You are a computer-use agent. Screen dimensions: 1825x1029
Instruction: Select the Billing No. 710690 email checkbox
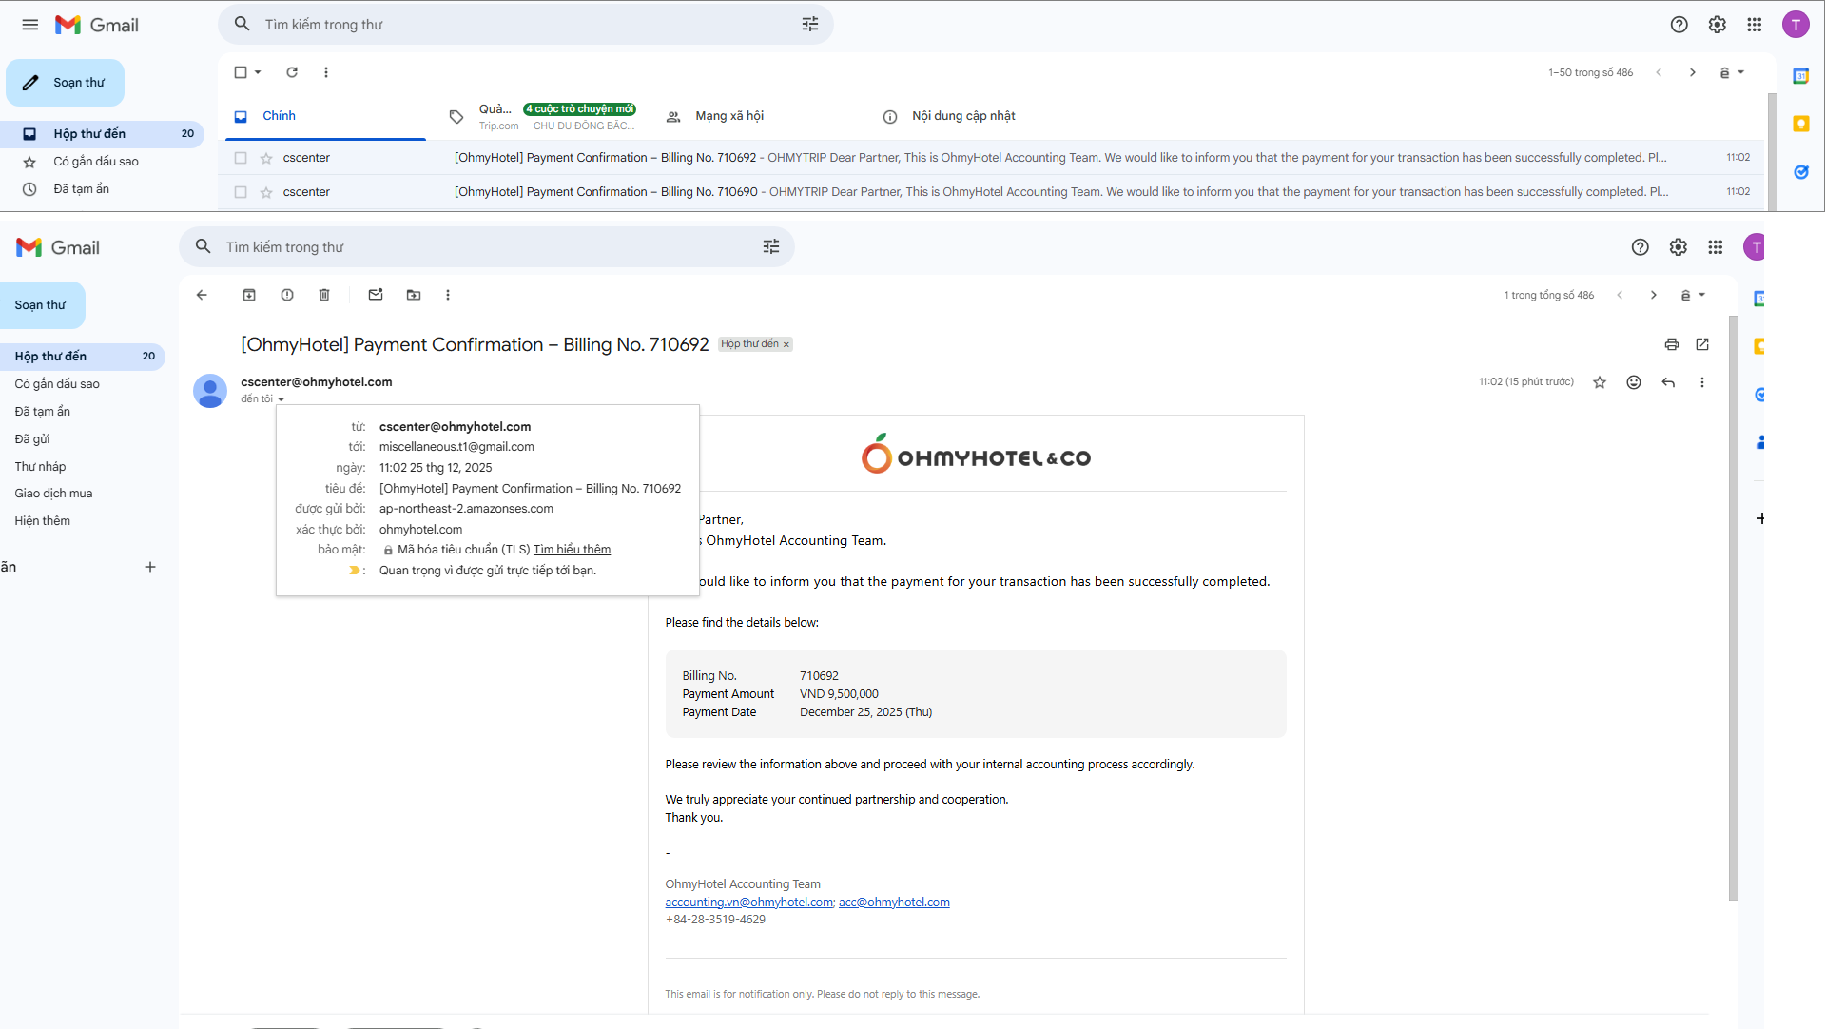point(241,192)
